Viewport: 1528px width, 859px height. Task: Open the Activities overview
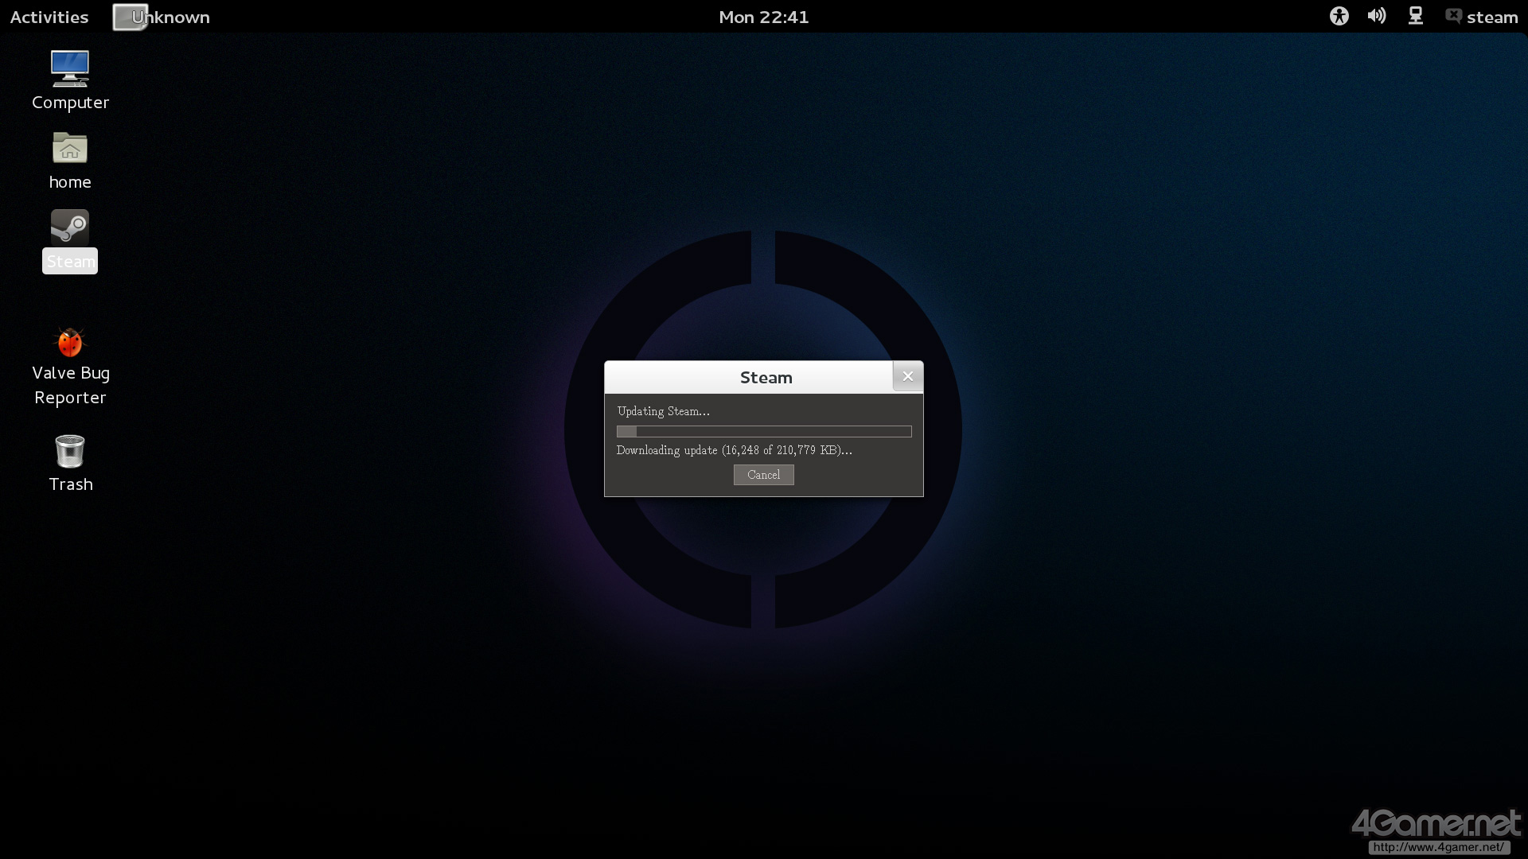(x=49, y=17)
